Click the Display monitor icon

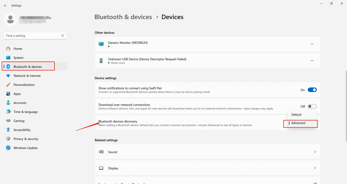[101, 168]
